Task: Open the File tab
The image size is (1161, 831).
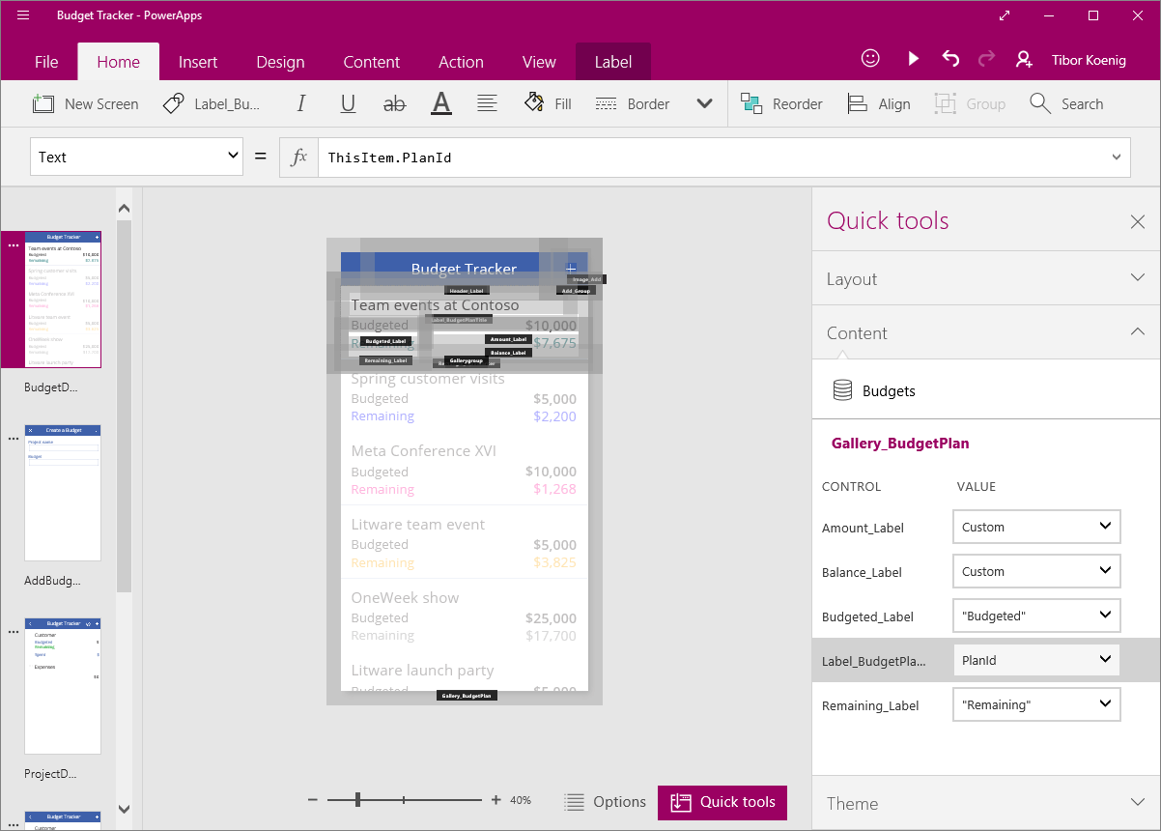Action: coord(46,62)
